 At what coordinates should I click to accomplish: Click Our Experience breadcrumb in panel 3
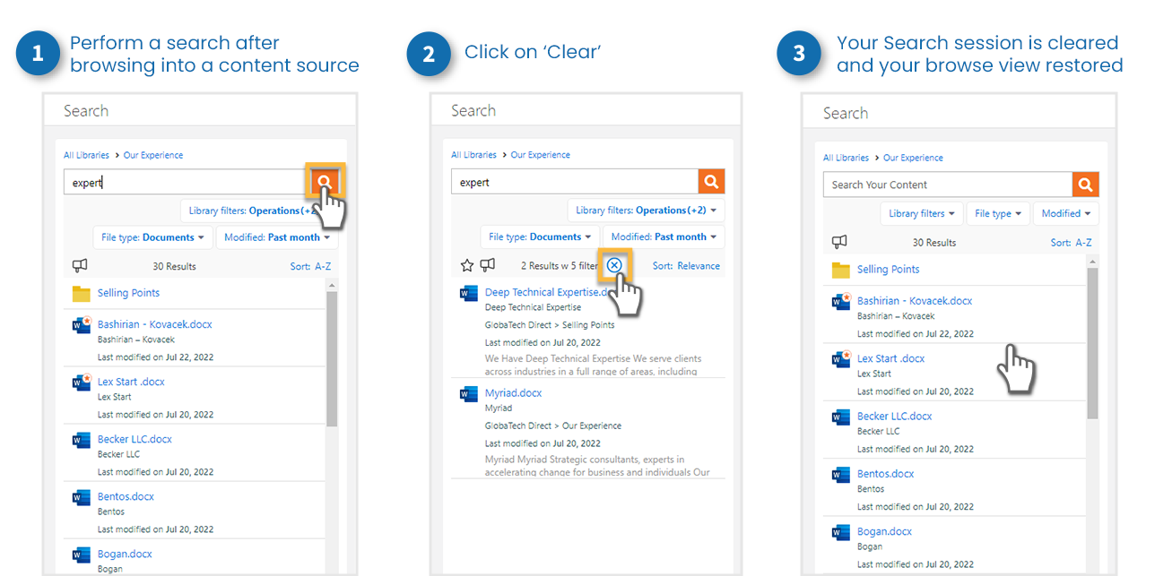913,158
